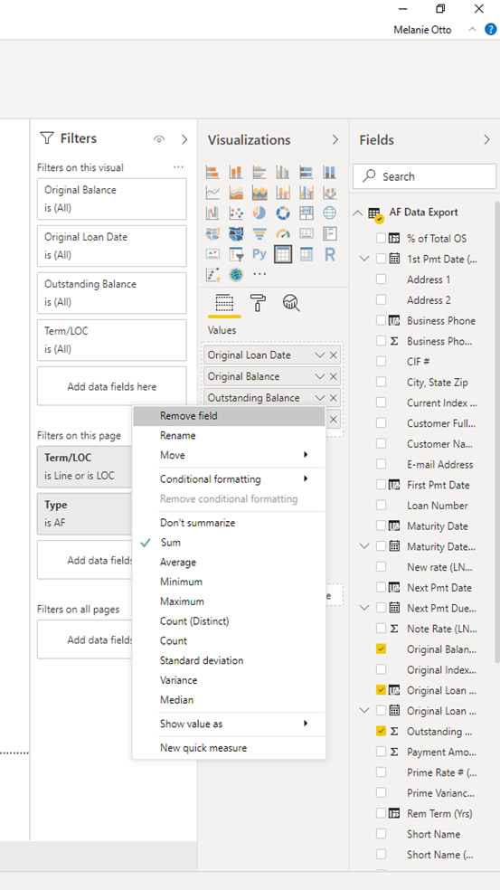Select the Pie chart visual

click(x=259, y=213)
